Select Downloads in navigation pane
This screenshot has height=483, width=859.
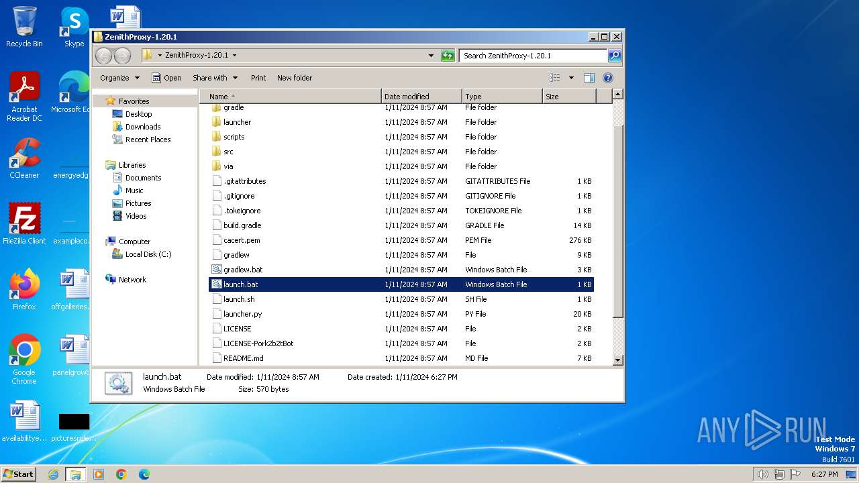click(x=143, y=127)
